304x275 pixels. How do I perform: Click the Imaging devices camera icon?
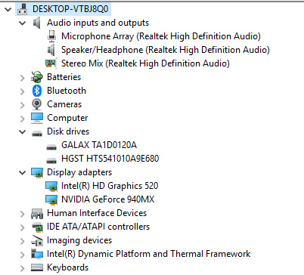(37, 241)
